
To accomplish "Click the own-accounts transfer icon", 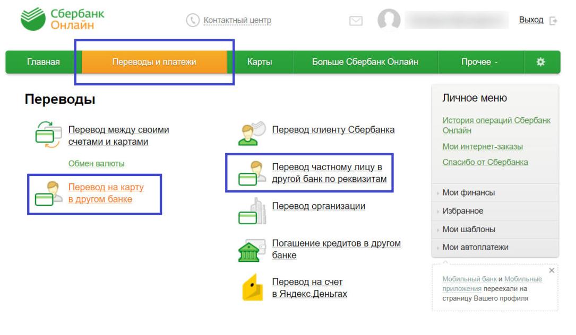I will 48,135.
